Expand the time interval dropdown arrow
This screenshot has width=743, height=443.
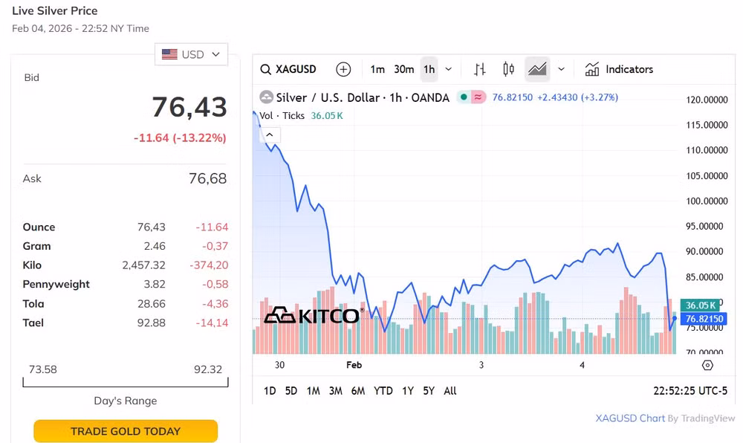(x=448, y=70)
